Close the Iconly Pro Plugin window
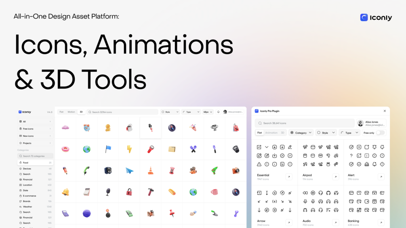The image size is (406, 228). tap(385, 111)
